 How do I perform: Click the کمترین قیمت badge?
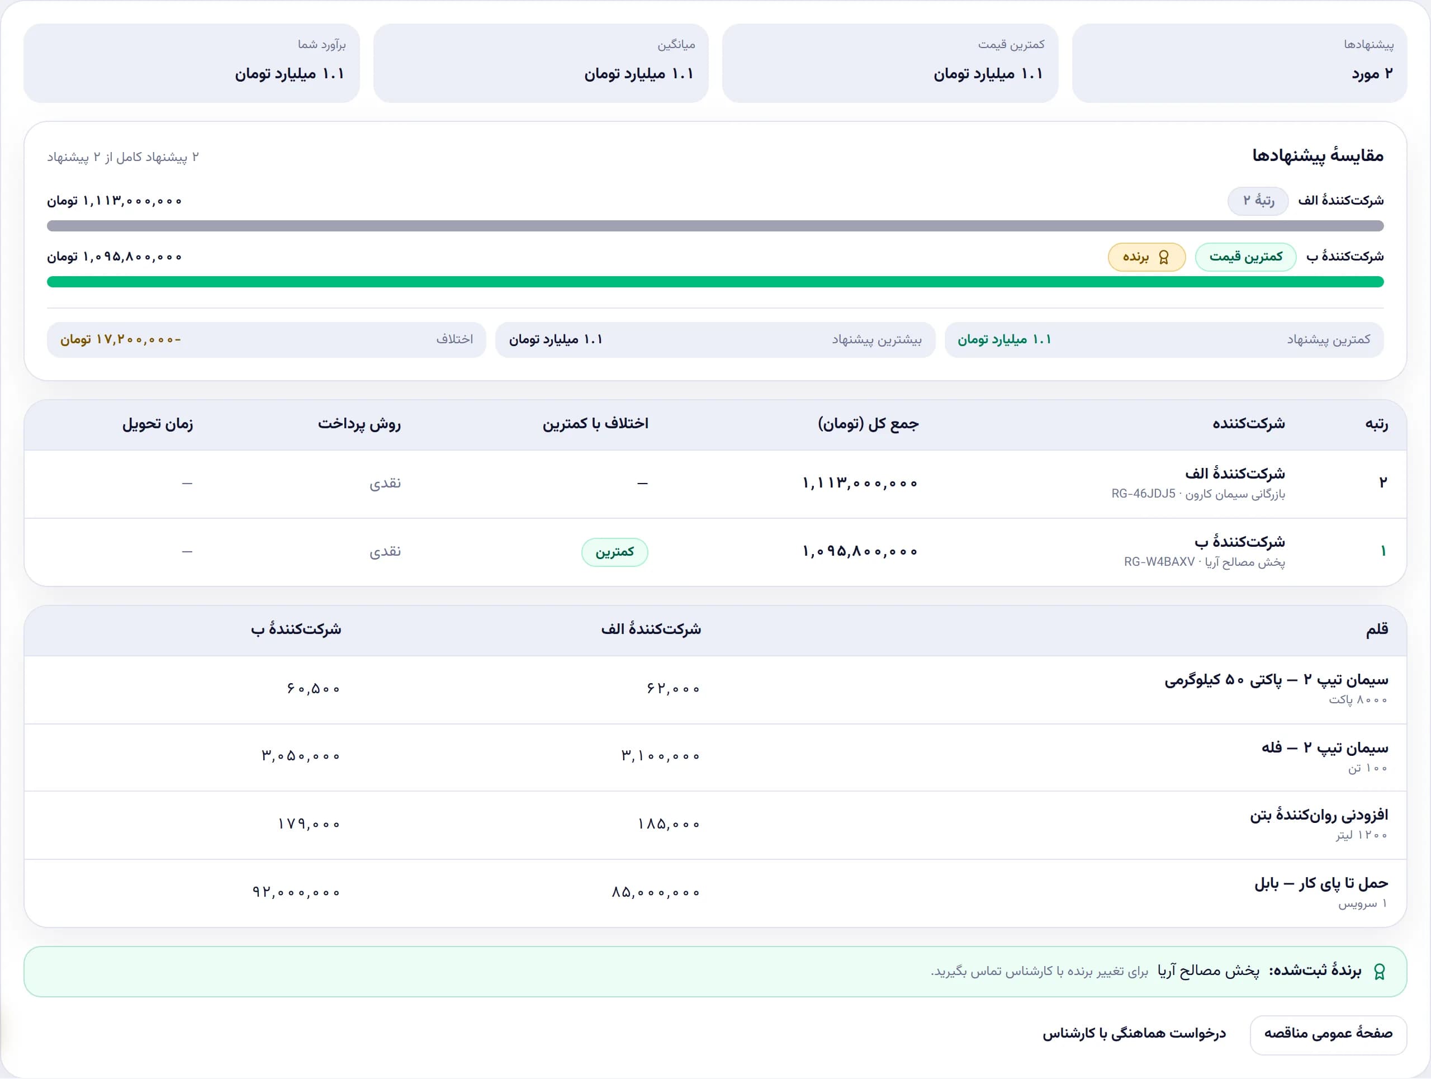[1245, 257]
